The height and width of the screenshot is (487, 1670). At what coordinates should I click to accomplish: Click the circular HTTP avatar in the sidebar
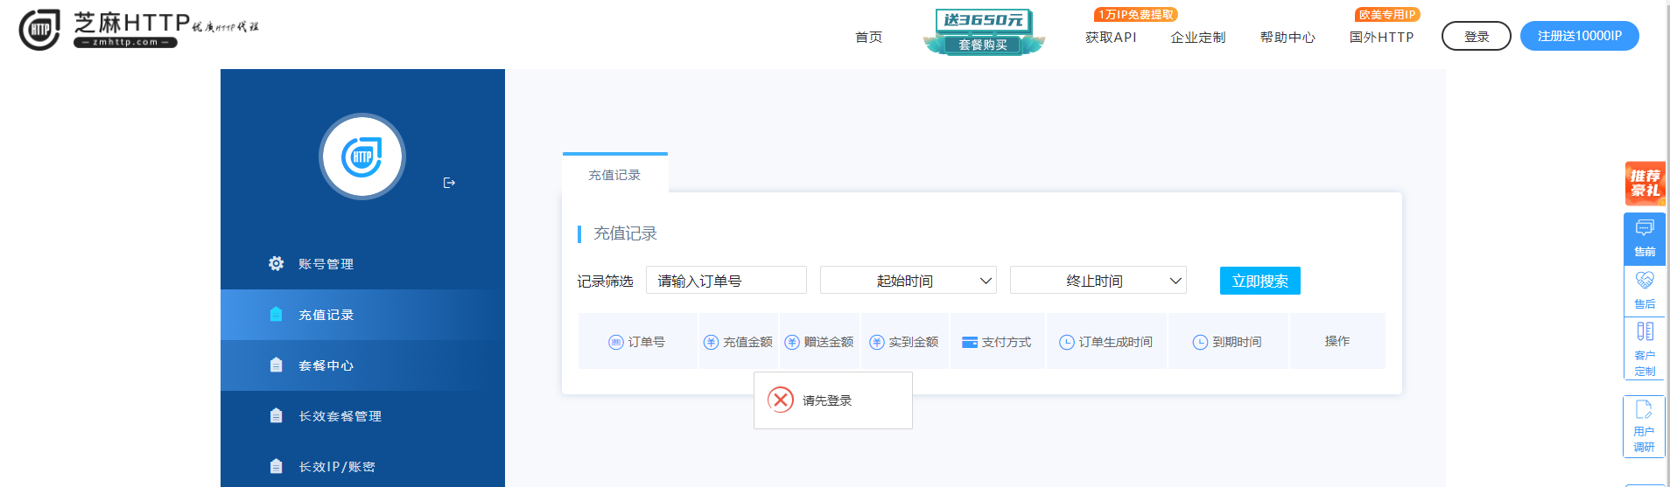tap(361, 157)
